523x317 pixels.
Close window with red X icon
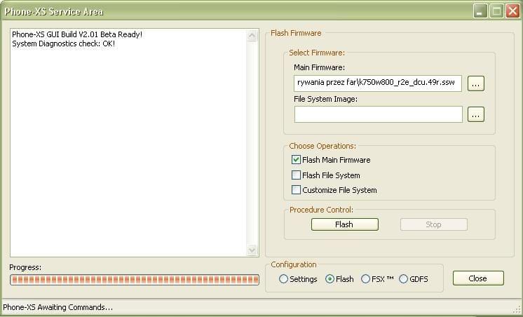coord(512,11)
